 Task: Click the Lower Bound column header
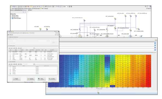[x=32, y=50]
